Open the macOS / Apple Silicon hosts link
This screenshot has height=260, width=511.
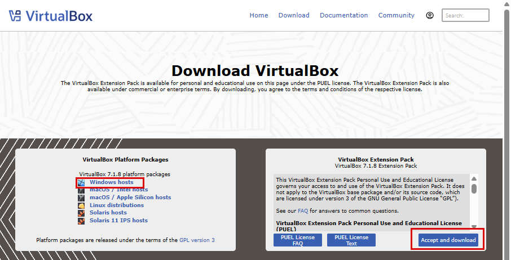pyautogui.click(x=130, y=198)
